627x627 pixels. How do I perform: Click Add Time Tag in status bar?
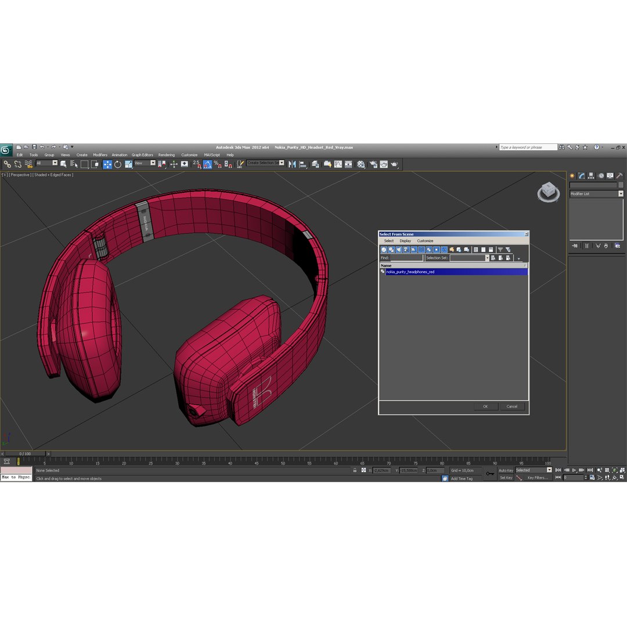pos(462,478)
